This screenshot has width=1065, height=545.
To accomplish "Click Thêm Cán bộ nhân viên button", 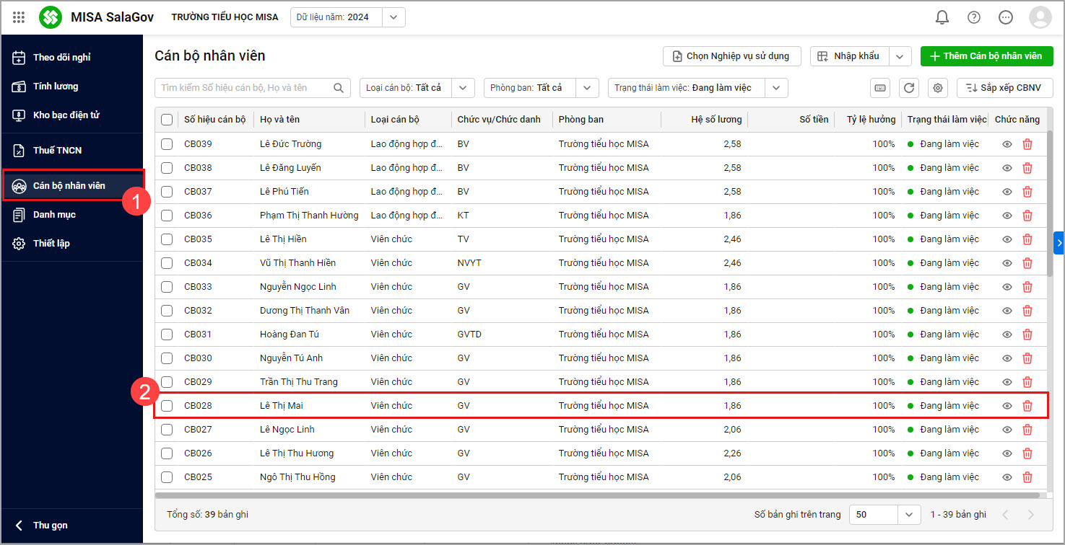I will coord(987,56).
